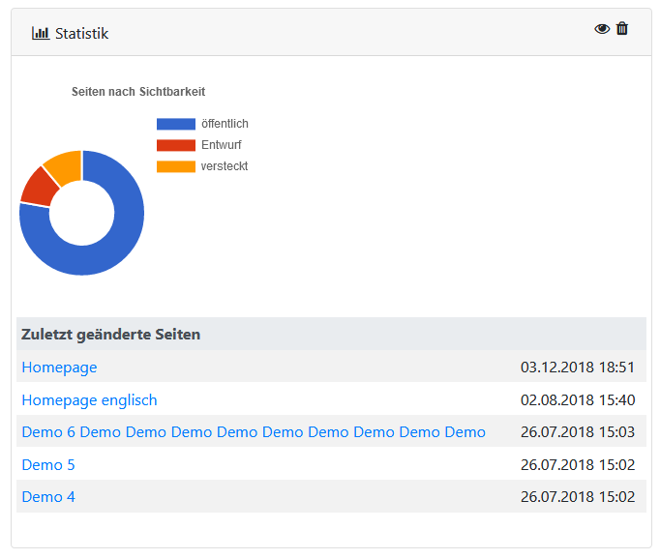Click the Demo 4 date 26.07.2018 15:02
This screenshot has height=559, width=660.
pyautogui.click(x=578, y=497)
